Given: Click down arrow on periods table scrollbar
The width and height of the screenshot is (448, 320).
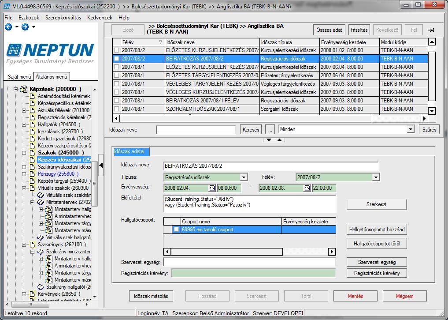Looking at the screenshot, I should point(432,110).
